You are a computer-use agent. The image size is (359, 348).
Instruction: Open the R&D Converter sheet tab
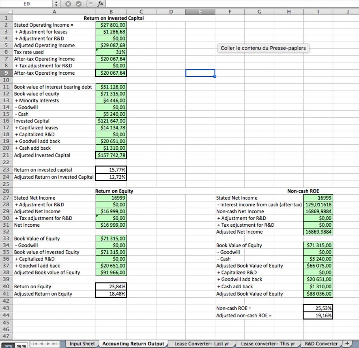[x=321, y=343]
